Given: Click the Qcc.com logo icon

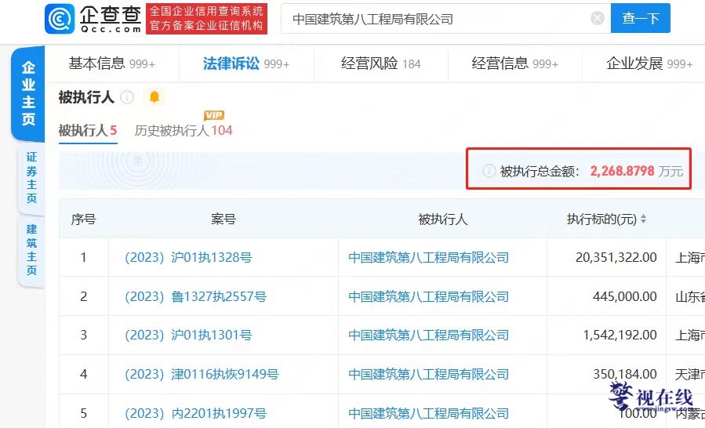Looking at the screenshot, I should coord(60,19).
